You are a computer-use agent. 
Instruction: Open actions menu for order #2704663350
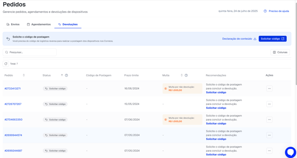click(x=269, y=120)
